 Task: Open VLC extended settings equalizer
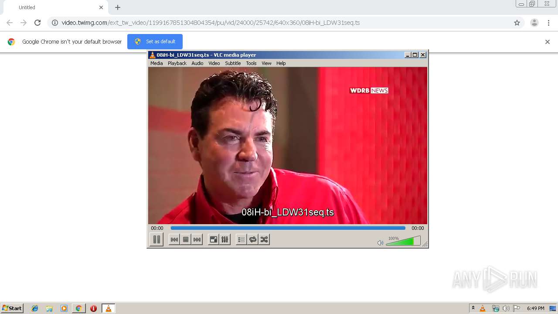[x=225, y=239]
